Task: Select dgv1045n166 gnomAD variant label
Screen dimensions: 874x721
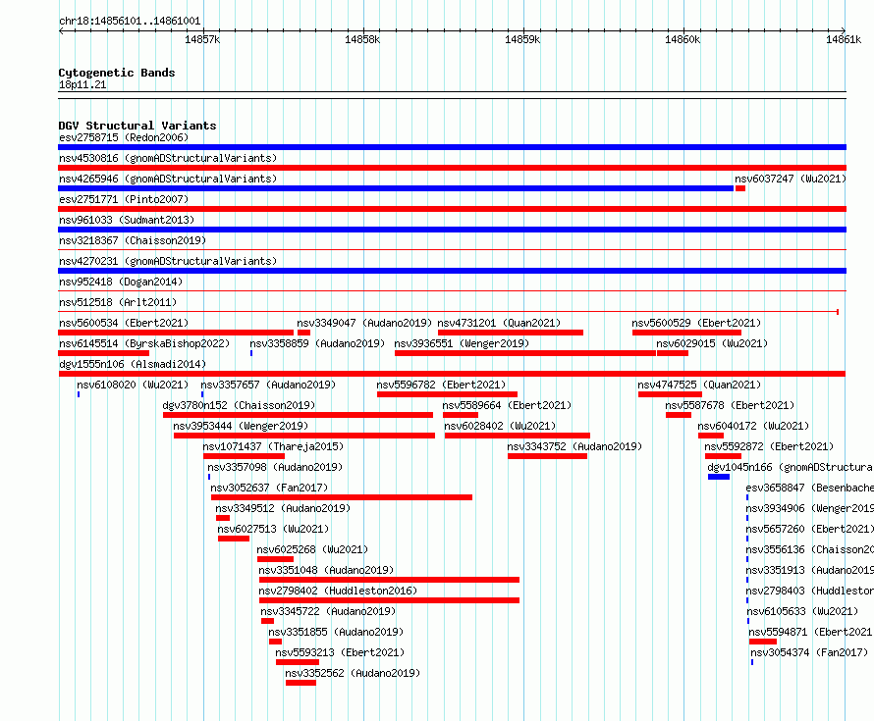Action: click(x=790, y=467)
